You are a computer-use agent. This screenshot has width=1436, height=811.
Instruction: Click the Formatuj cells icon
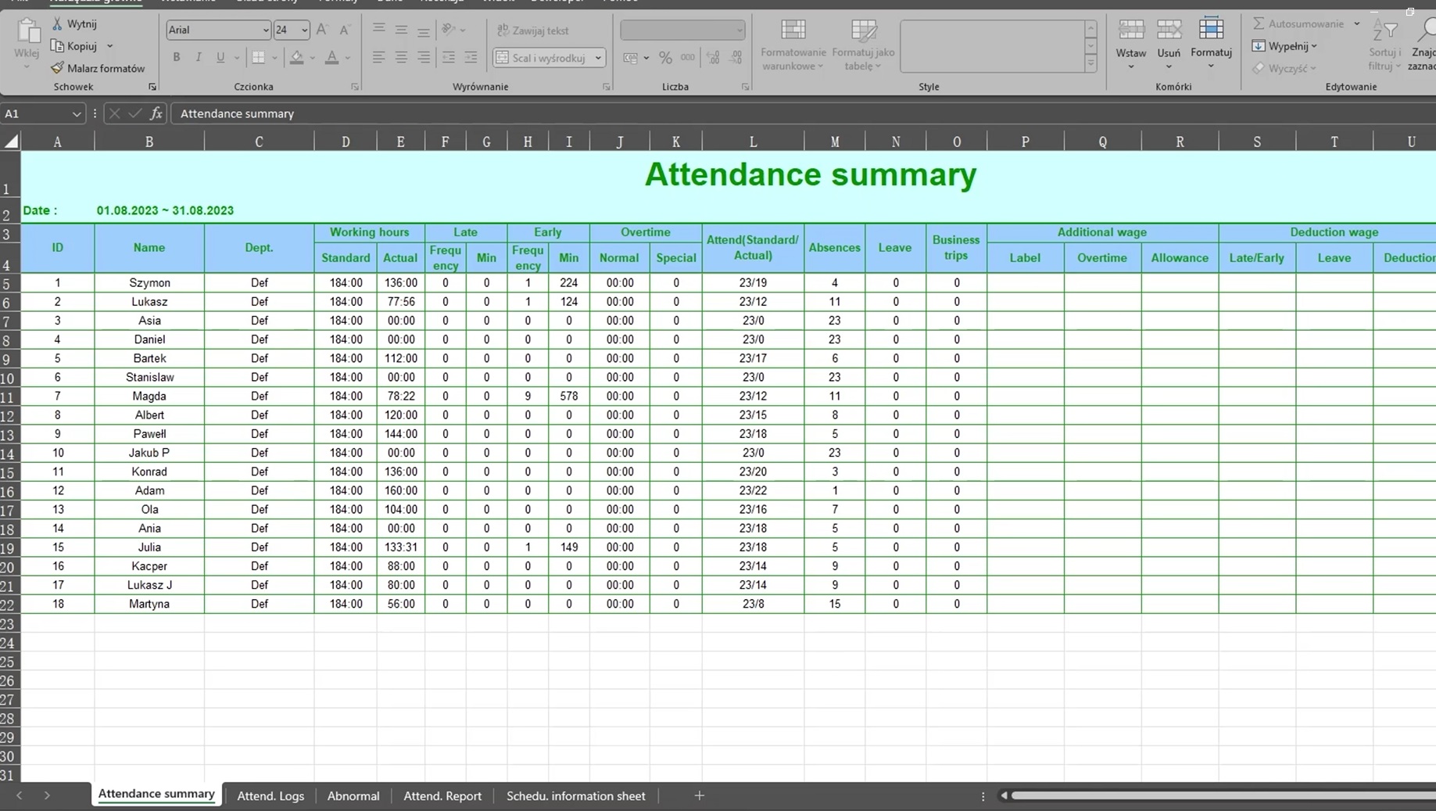point(1211,28)
